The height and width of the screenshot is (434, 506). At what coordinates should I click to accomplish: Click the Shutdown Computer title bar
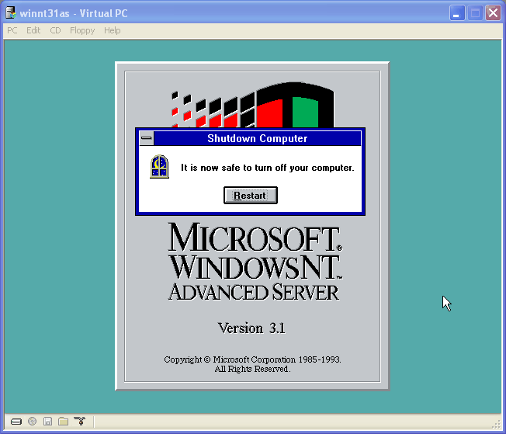pyautogui.click(x=257, y=138)
